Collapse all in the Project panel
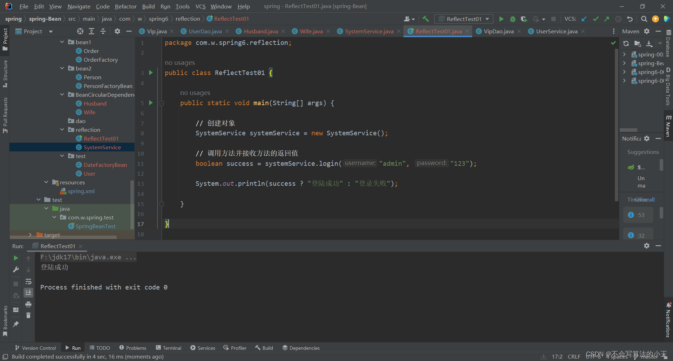The height and width of the screenshot is (361, 673). tap(103, 31)
